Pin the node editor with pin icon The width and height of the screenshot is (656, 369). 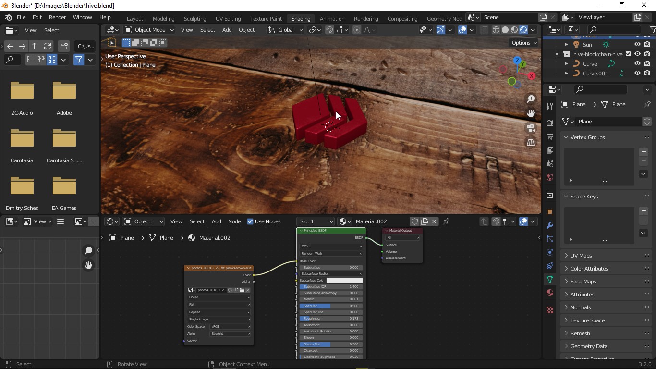click(446, 221)
